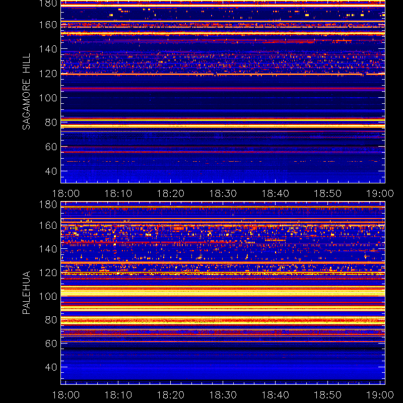
Task: Select the 100 frequency label on Sagamore Hill axis
Action: point(48,98)
